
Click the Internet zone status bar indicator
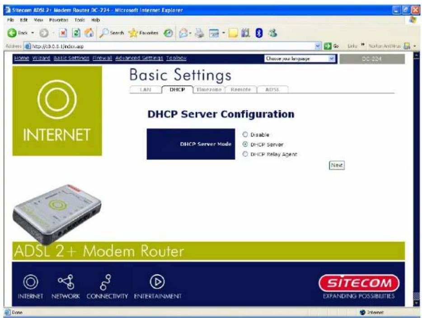coord(372,312)
